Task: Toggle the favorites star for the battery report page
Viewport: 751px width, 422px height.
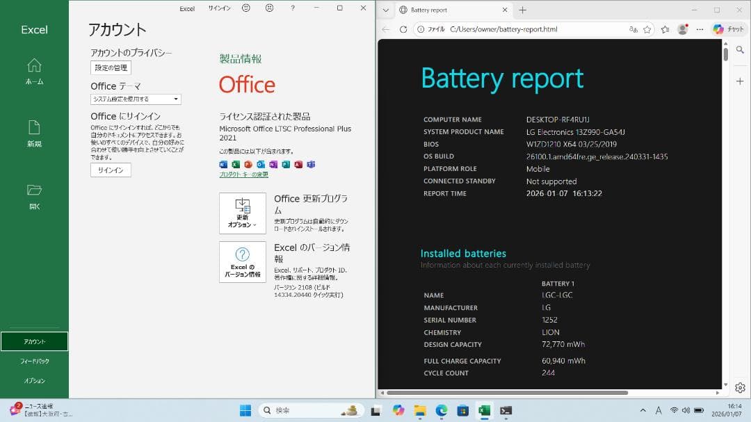Action: click(x=648, y=29)
